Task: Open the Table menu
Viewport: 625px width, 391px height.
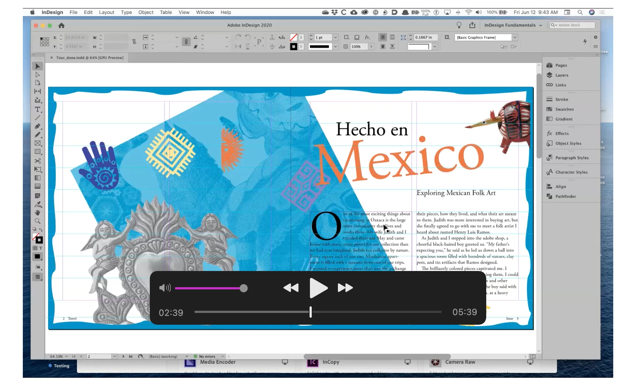Action: pyautogui.click(x=166, y=12)
